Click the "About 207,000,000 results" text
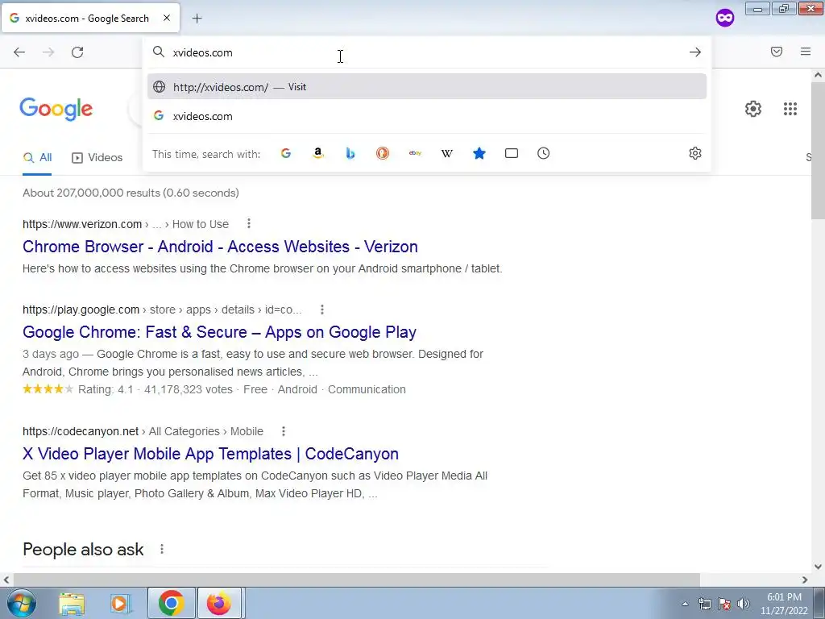Viewport: 825px width, 619px height. click(x=131, y=193)
